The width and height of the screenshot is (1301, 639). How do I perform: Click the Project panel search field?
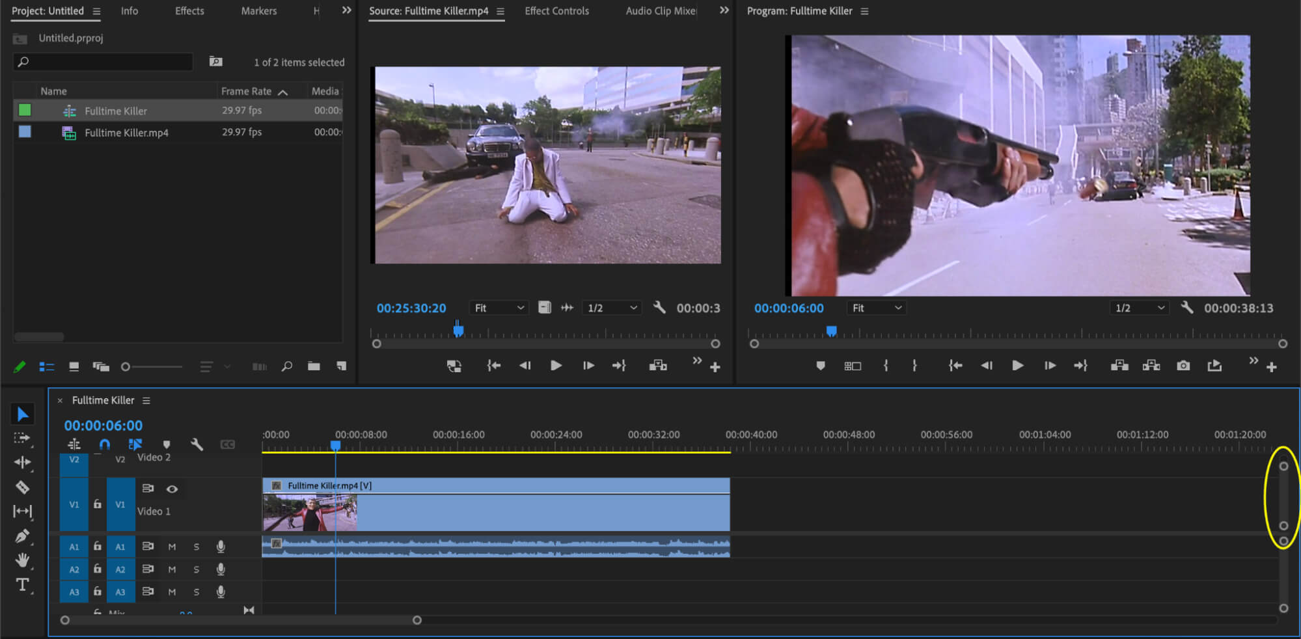coord(103,62)
